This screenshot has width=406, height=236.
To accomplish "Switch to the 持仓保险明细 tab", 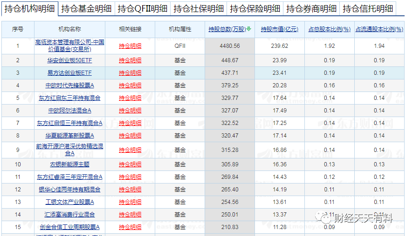I will 255,9.
